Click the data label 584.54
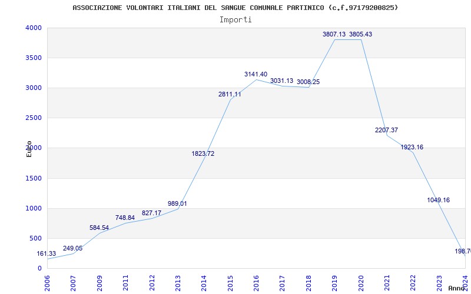The width and height of the screenshot is (471, 294). coord(99,228)
